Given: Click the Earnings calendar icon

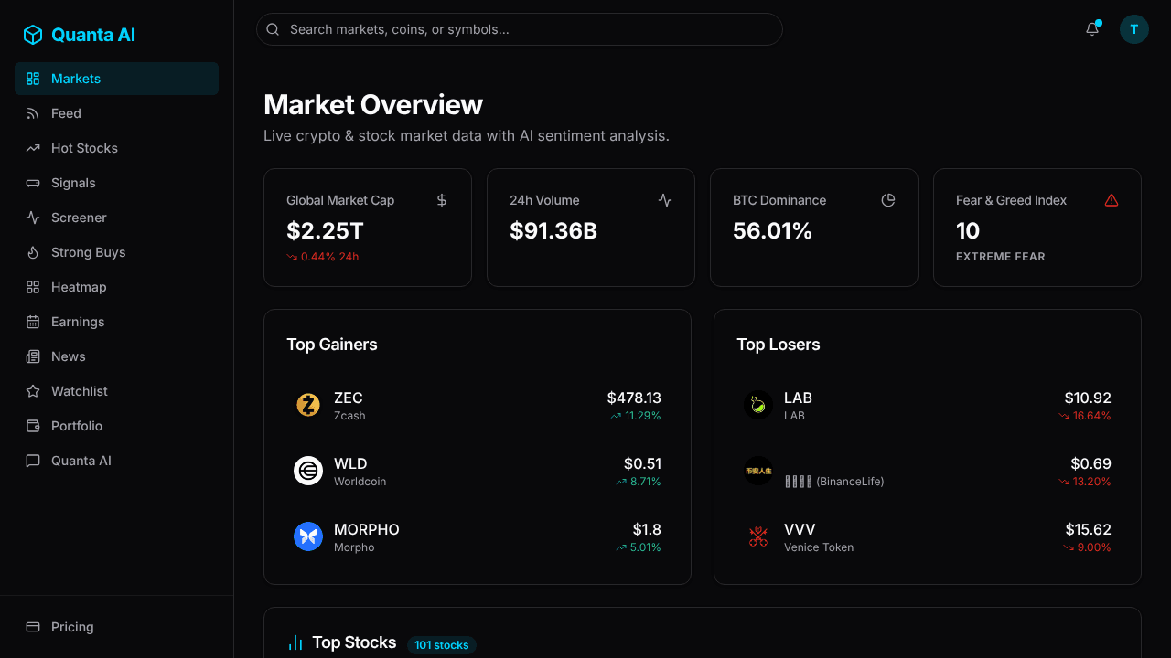Looking at the screenshot, I should click(x=33, y=322).
